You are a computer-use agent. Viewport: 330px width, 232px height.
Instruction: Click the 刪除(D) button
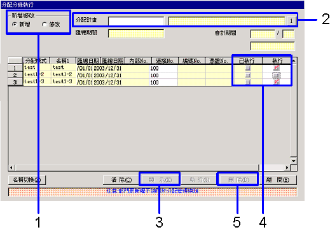coord(238,180)
